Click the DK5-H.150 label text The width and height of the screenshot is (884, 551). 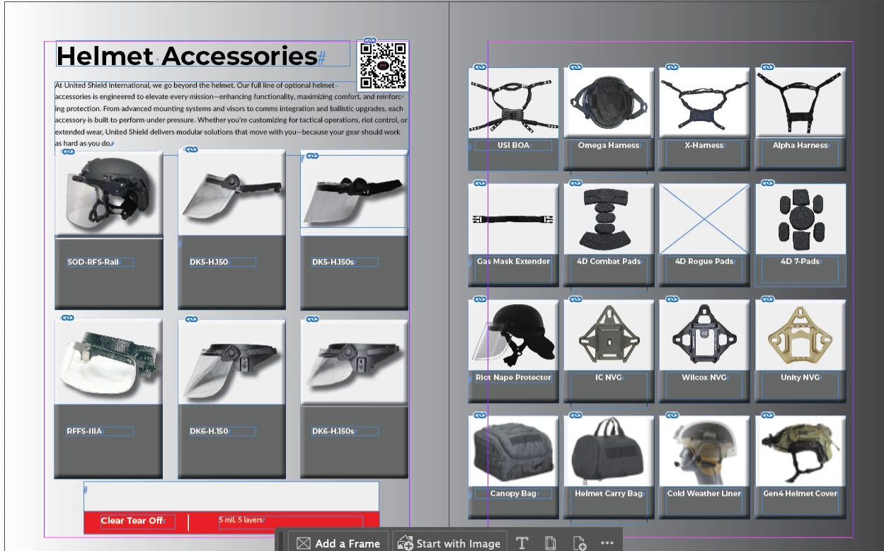click(x=209, y=262)
